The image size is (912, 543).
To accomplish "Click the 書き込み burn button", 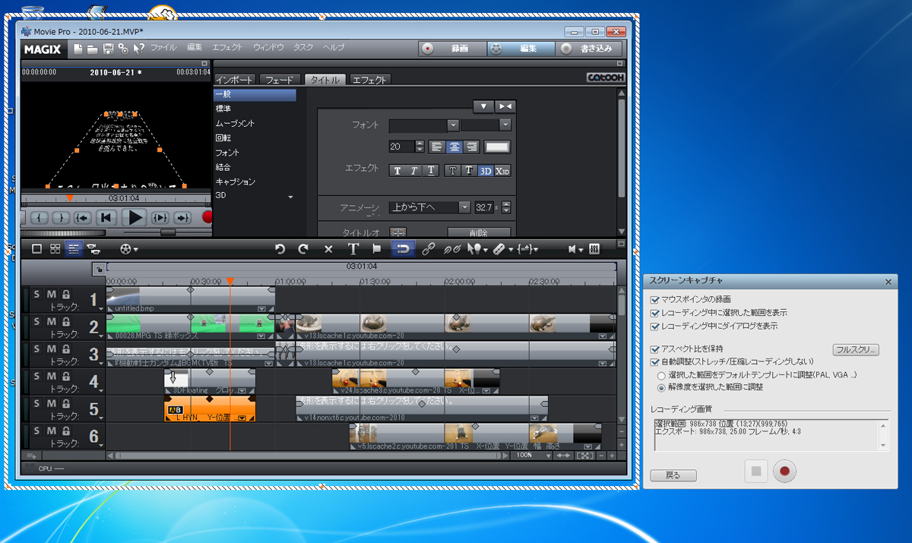I will (588, 49).
